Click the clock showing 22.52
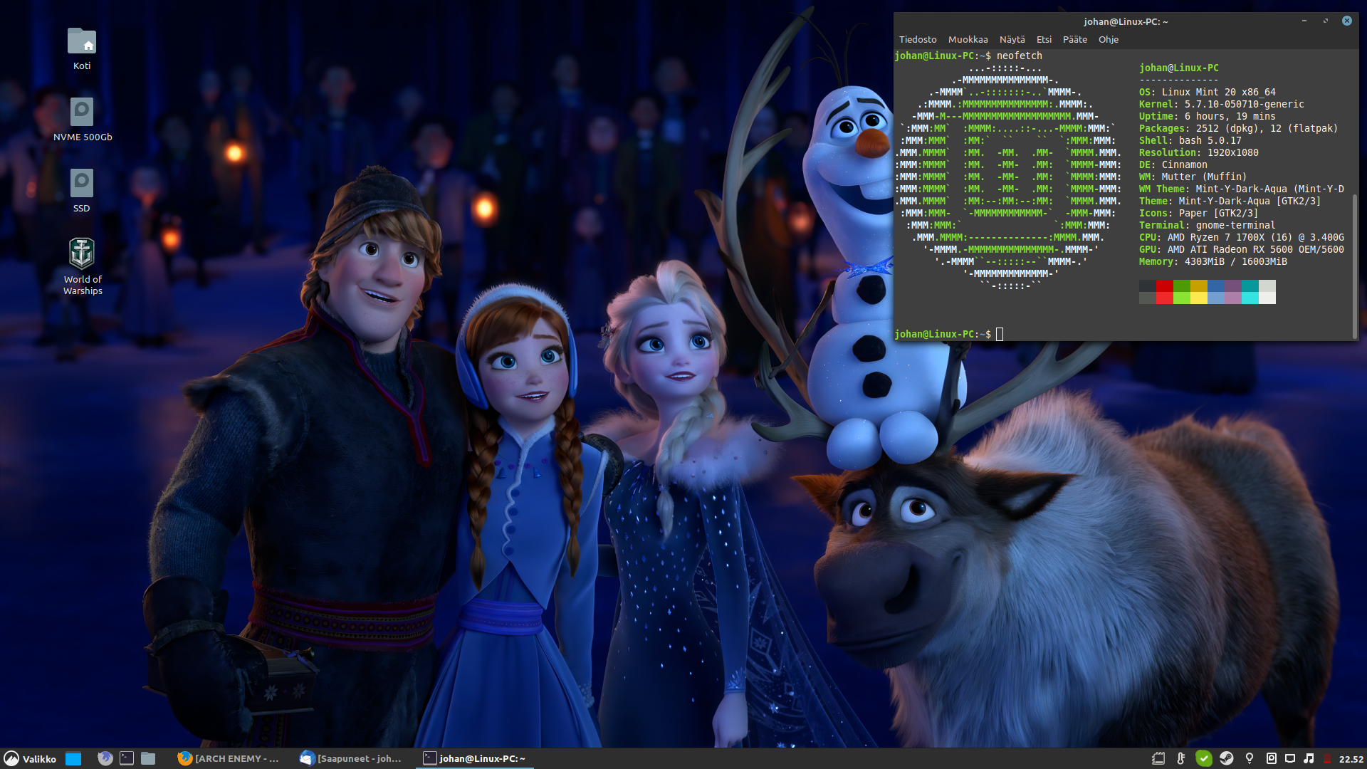The width and height of the screenshot is (1367, 769). (x=1351, y=759)
